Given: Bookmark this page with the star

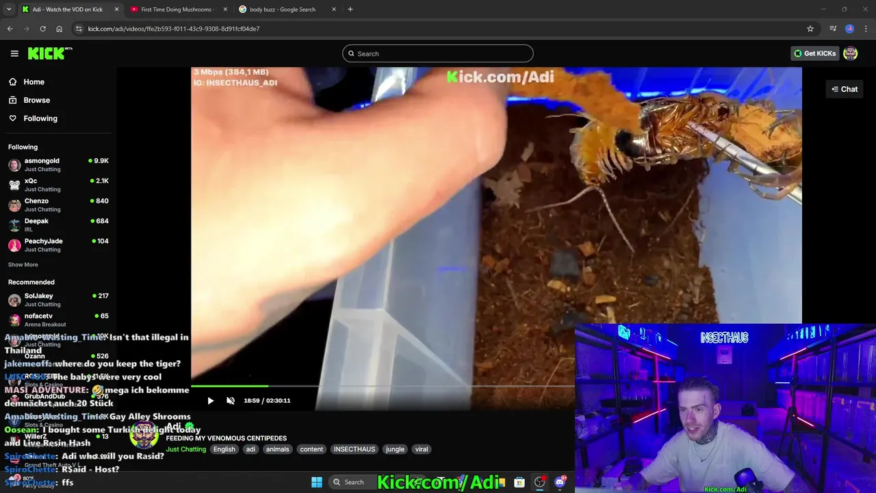Looking at the screenshot, I should [x=810, y=29].
